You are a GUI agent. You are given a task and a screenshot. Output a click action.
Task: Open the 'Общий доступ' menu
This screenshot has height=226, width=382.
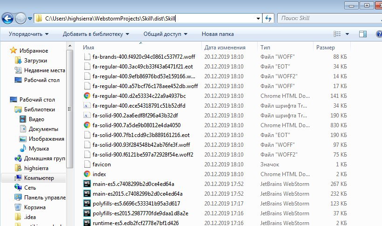(x=165, y=34)
